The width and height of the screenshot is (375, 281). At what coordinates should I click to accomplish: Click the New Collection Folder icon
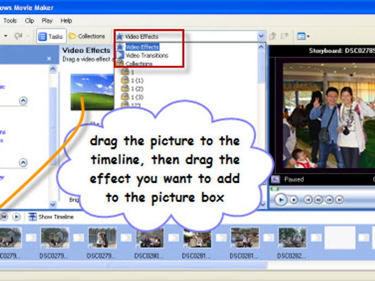tap(284, 36)
